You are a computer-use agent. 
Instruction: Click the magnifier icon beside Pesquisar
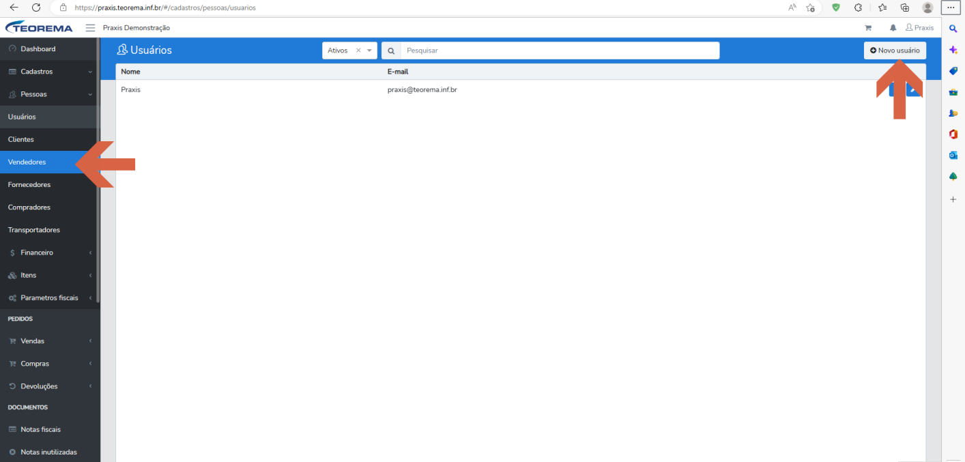click(391, 50)
